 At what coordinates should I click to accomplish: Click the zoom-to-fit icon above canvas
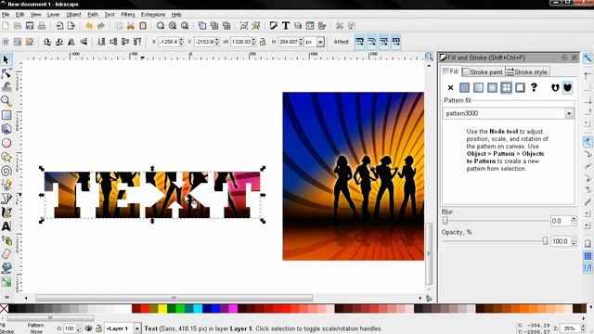[429, 57]
